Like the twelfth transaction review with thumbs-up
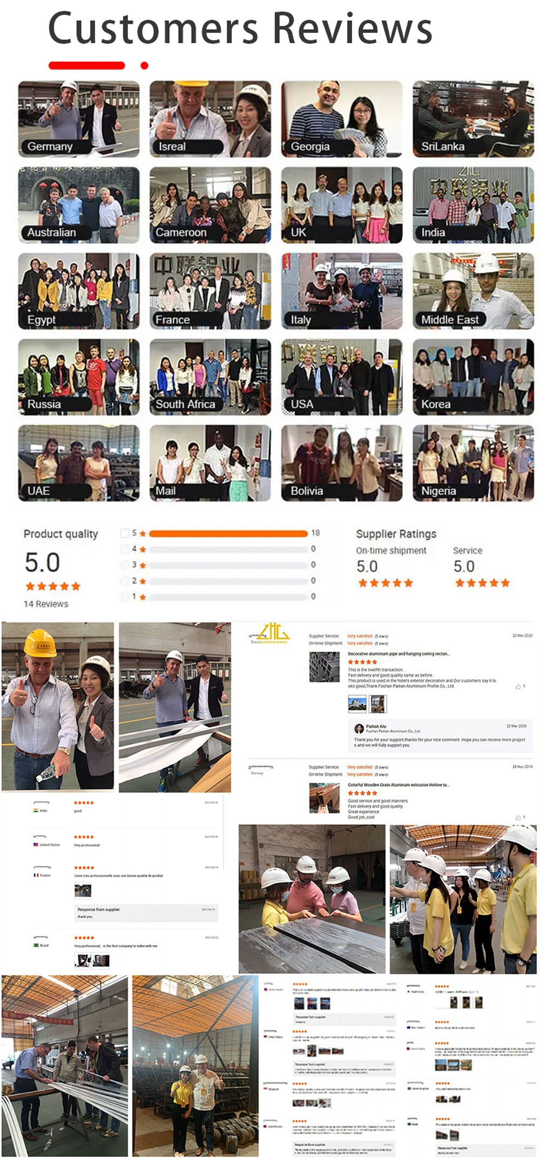This screenshot has height=1158, width=540. coord(518,686)
